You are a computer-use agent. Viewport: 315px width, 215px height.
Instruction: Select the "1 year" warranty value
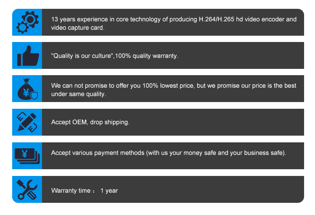tap(109, 191)
